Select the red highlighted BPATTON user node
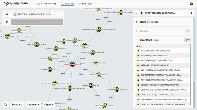 (72, 64)
